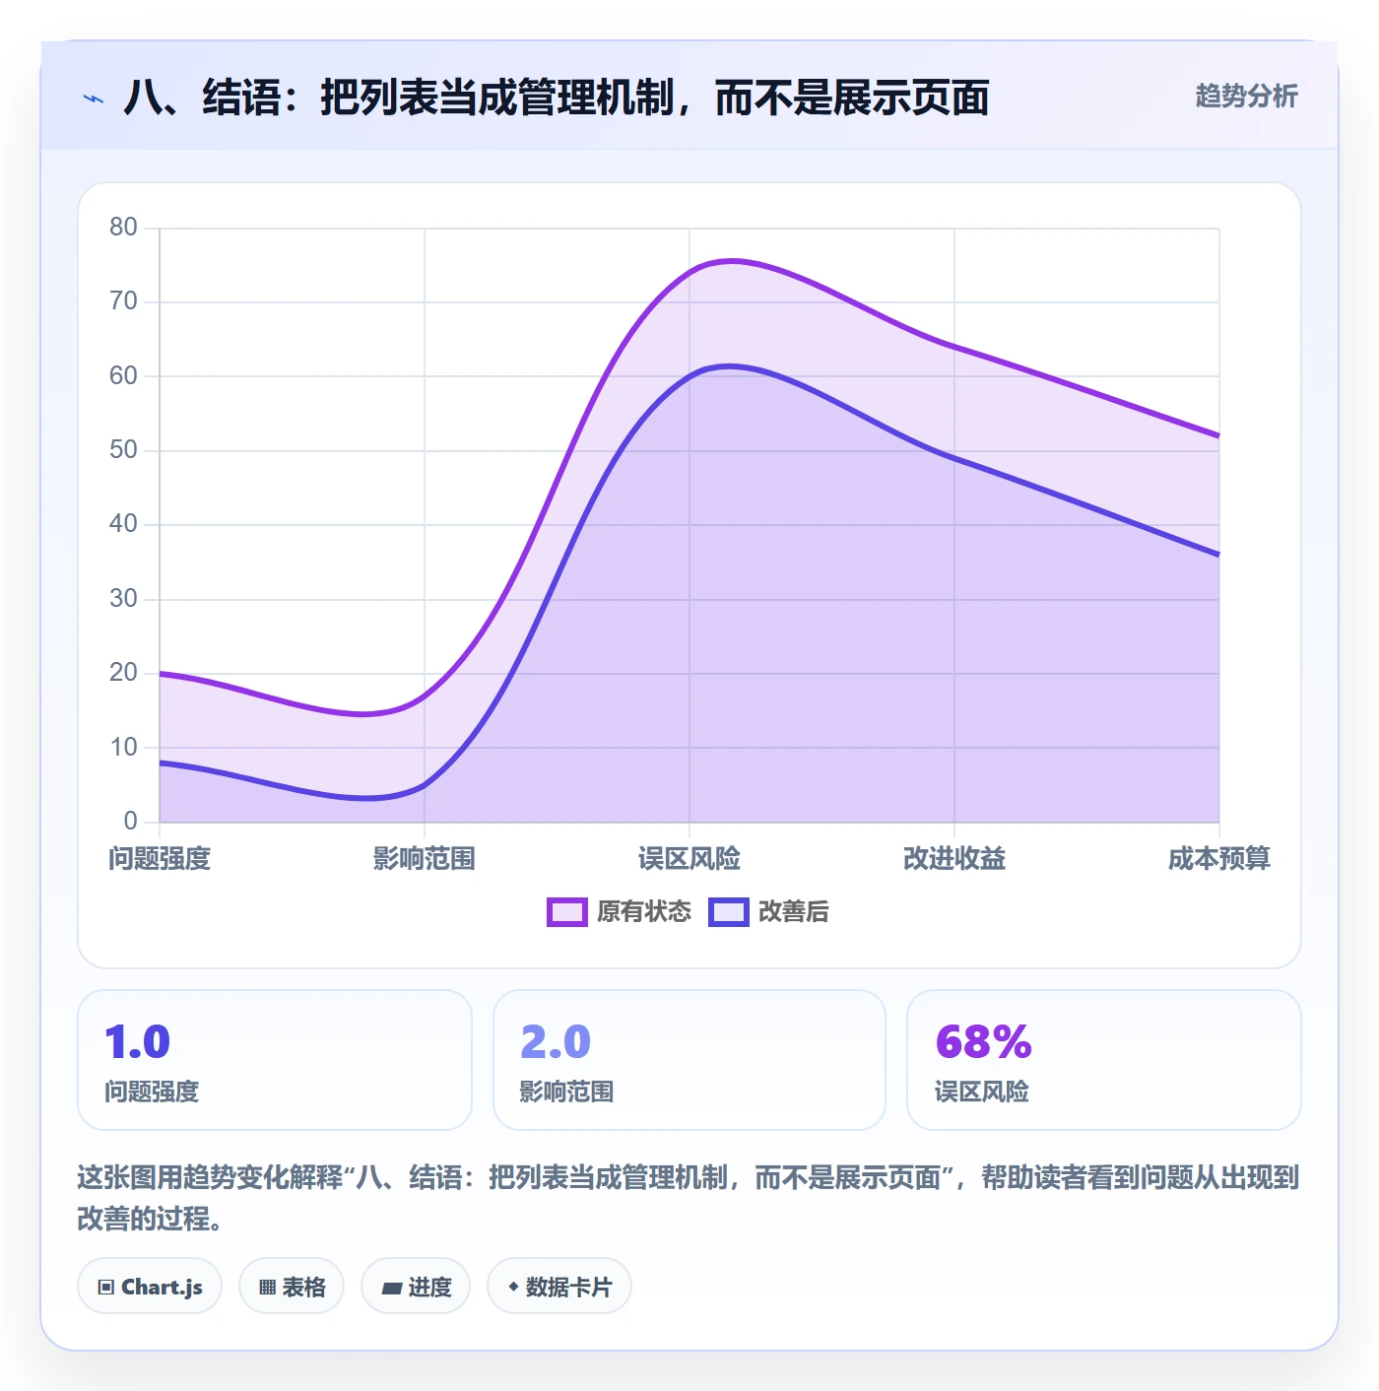Click the 改善后 legend label
Image resolution: width=1379 pixels, height=1391 pixels.
point(794,912)
